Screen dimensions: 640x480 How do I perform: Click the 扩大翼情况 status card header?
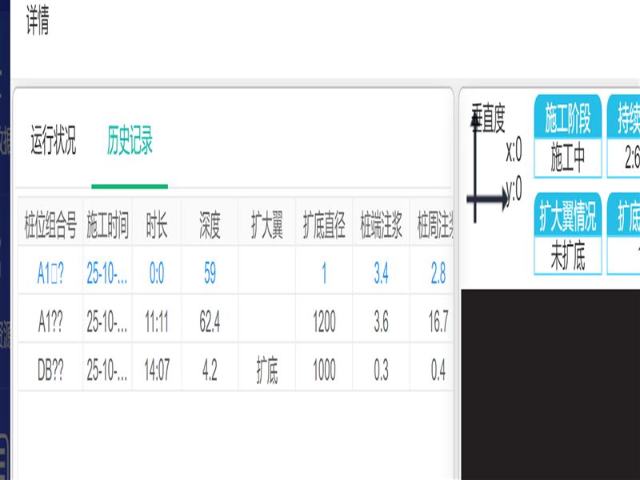(567, 215)
